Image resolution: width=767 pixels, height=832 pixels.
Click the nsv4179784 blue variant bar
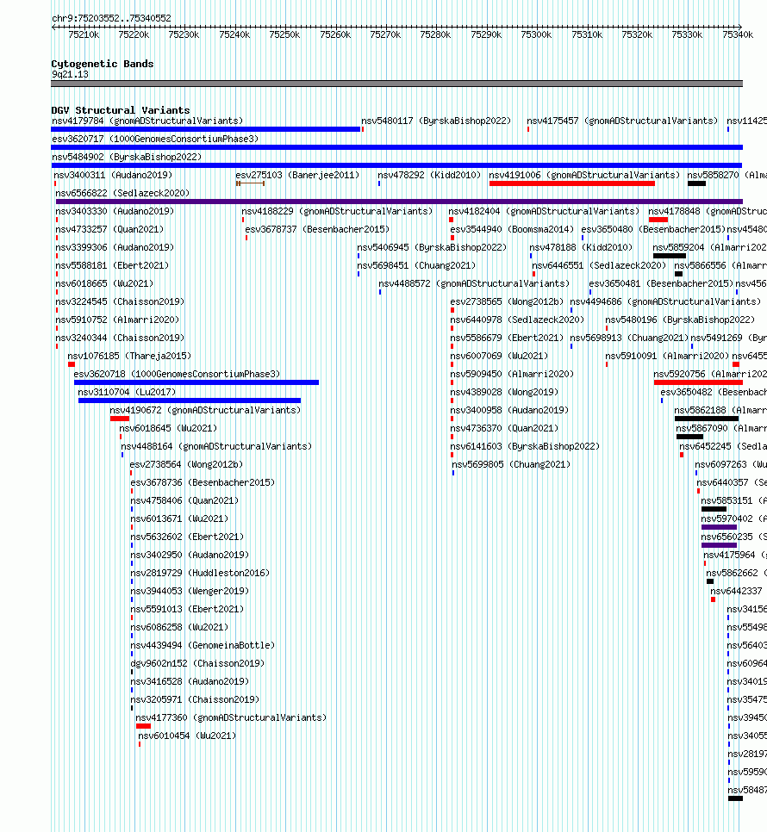205,129
